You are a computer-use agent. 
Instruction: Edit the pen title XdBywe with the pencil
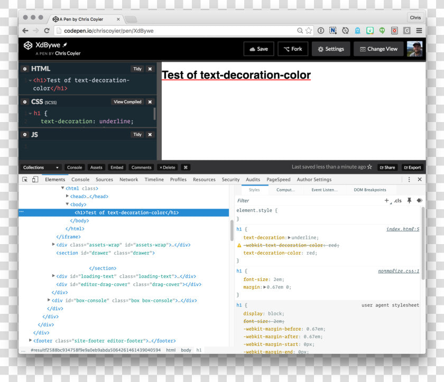65,45
